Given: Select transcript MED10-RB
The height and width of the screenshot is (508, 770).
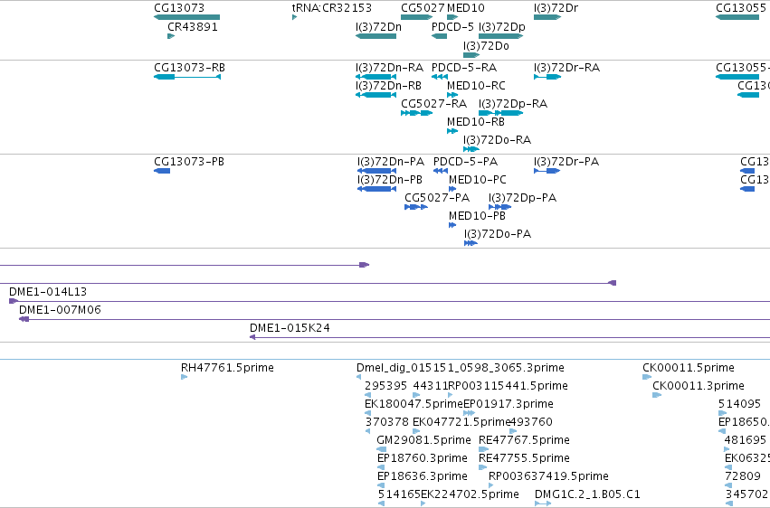Looking at the screenshot, I should pos(452,131).
